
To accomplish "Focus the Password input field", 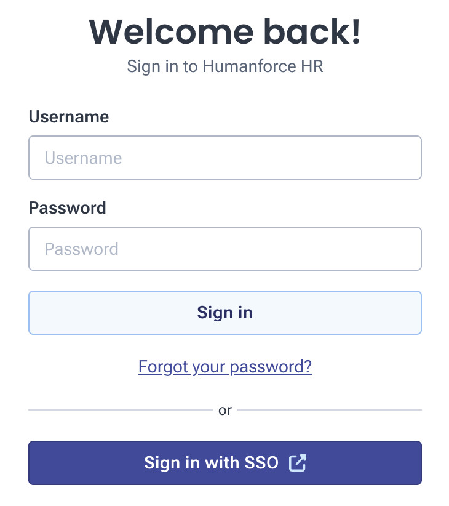I will 224,249.
